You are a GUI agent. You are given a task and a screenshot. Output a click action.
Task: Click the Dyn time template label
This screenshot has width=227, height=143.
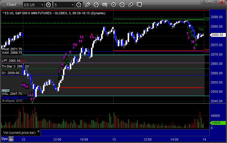click(4, 139)
